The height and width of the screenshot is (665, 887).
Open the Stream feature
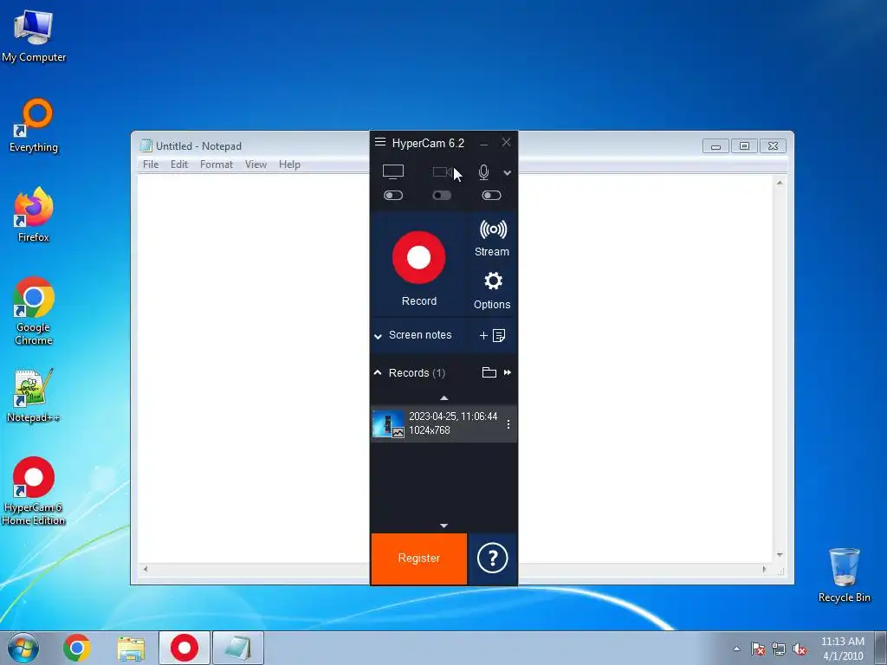tap(492, 237)
